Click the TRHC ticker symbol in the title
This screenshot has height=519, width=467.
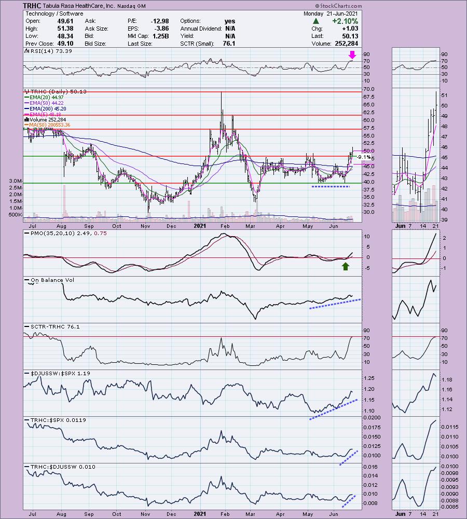coord(32,6)
